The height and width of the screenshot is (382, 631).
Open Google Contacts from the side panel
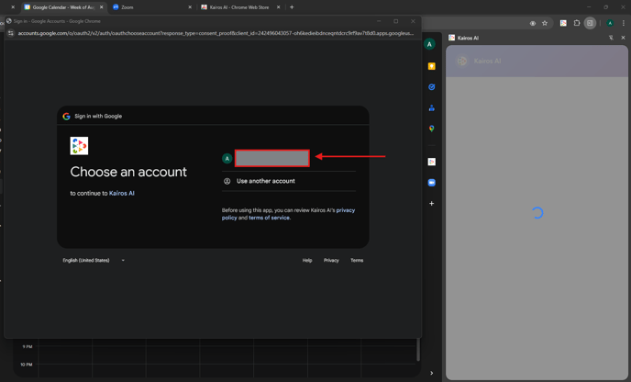(431, 108)
